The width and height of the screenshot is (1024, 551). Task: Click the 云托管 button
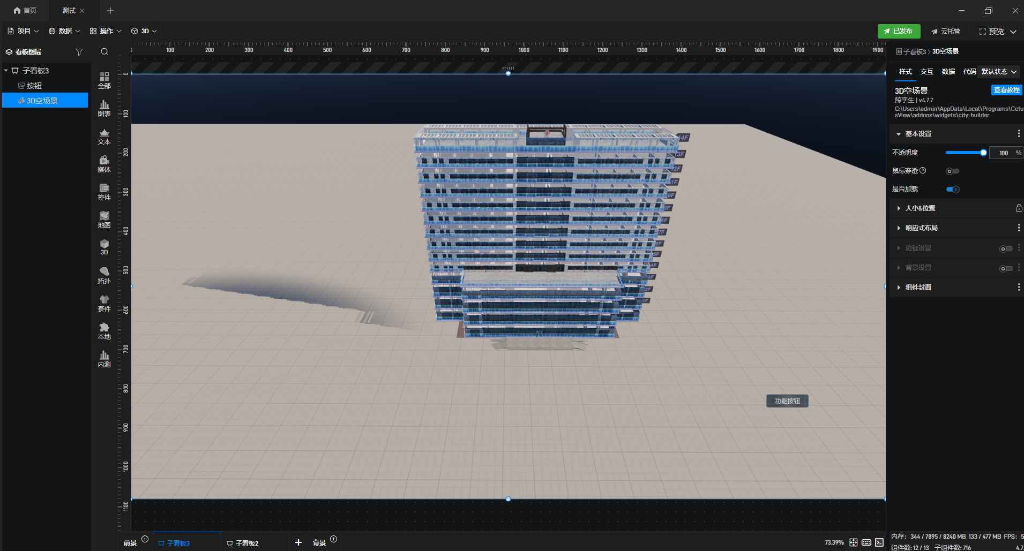point(946,32)
